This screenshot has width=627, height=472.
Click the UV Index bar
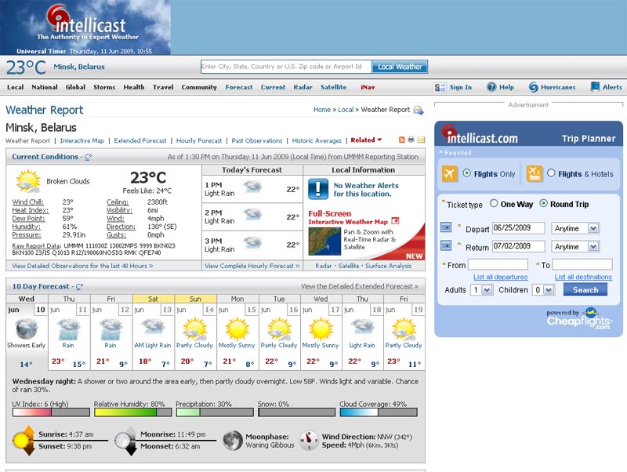[x=51, y=412]
